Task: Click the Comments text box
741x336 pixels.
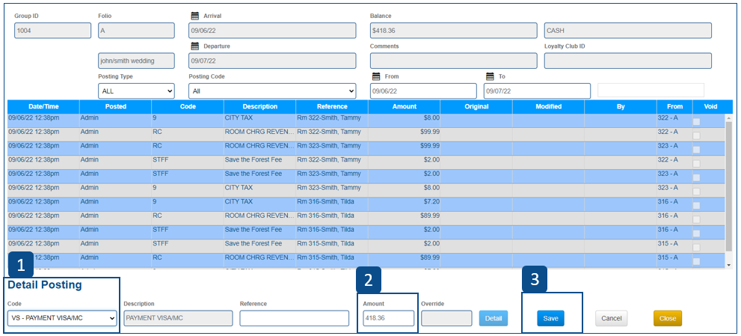Action: tap(453, 61)
